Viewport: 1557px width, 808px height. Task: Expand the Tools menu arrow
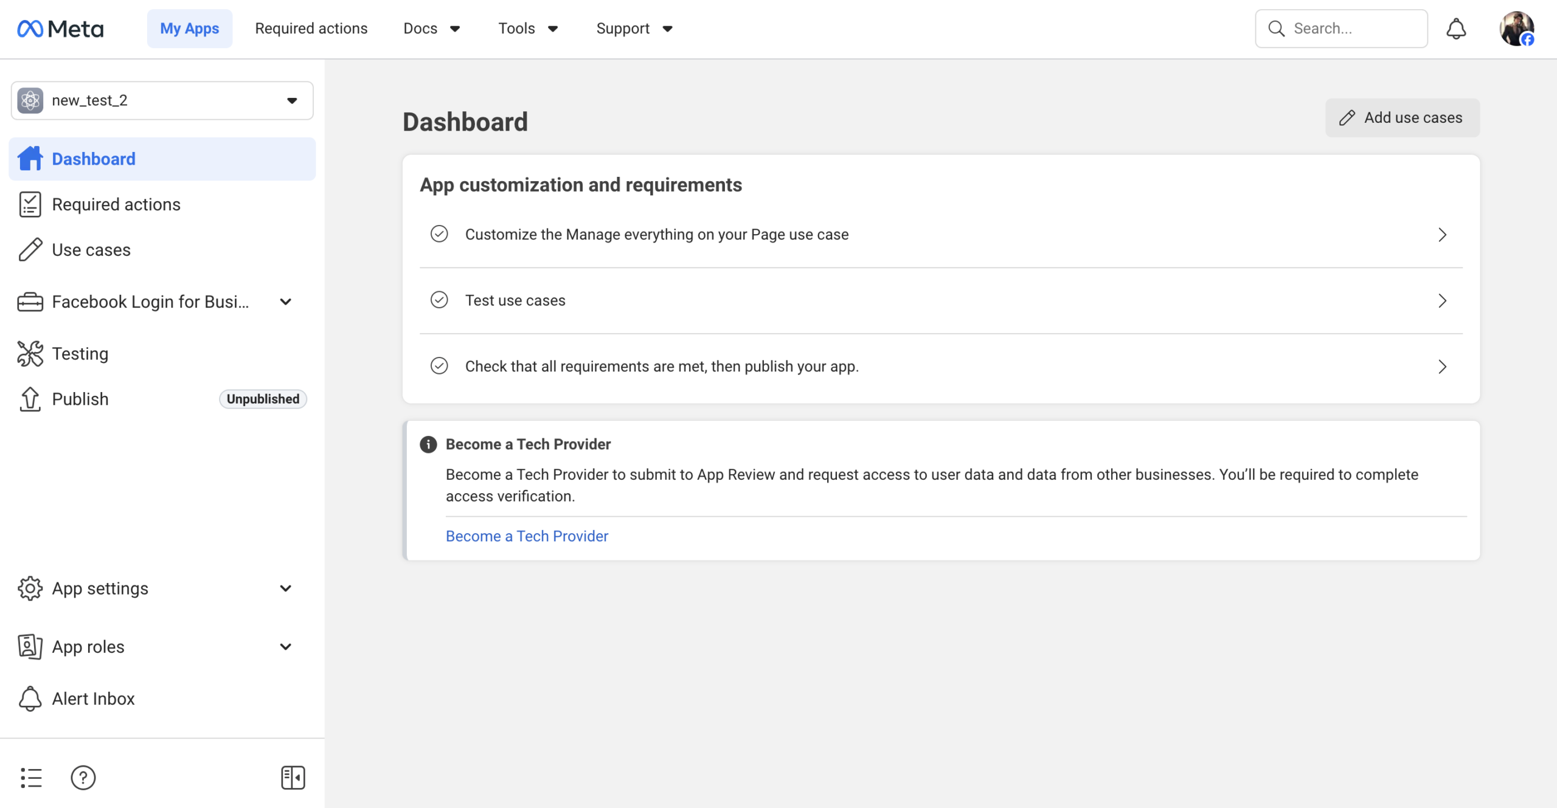point(553,29)
